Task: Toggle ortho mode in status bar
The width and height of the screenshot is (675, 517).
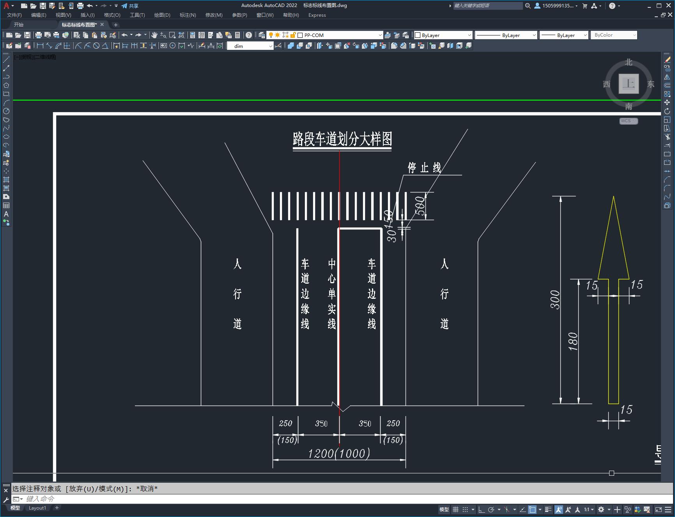Action: [x=482, y=510]
